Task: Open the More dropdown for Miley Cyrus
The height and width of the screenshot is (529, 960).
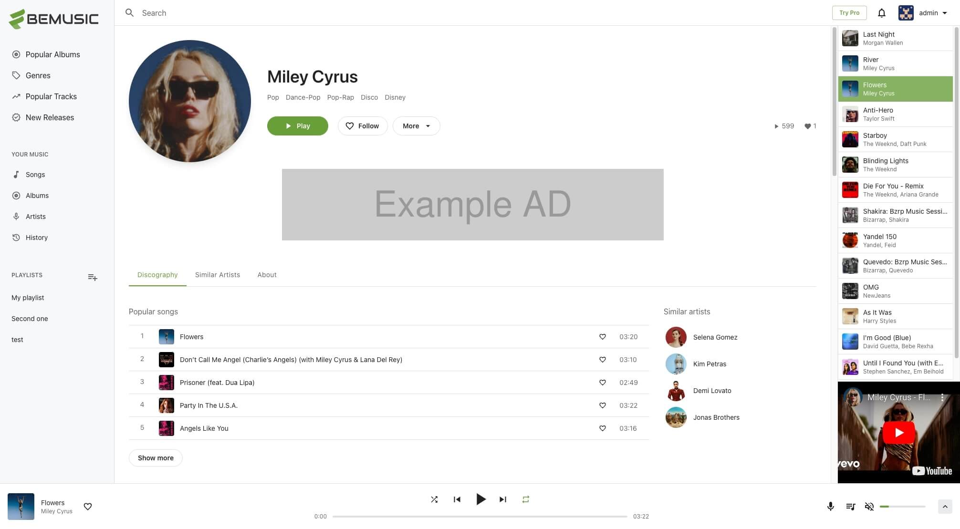Action: 416,126
